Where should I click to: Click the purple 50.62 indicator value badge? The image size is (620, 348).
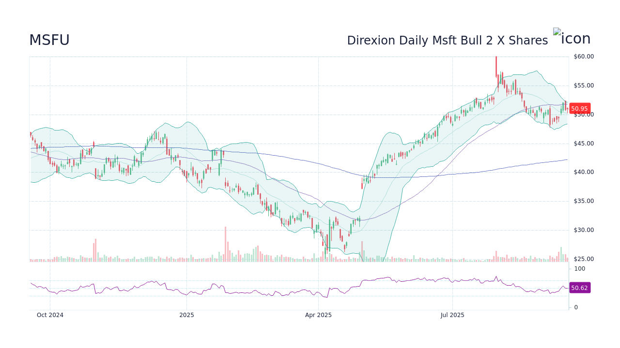579,288
